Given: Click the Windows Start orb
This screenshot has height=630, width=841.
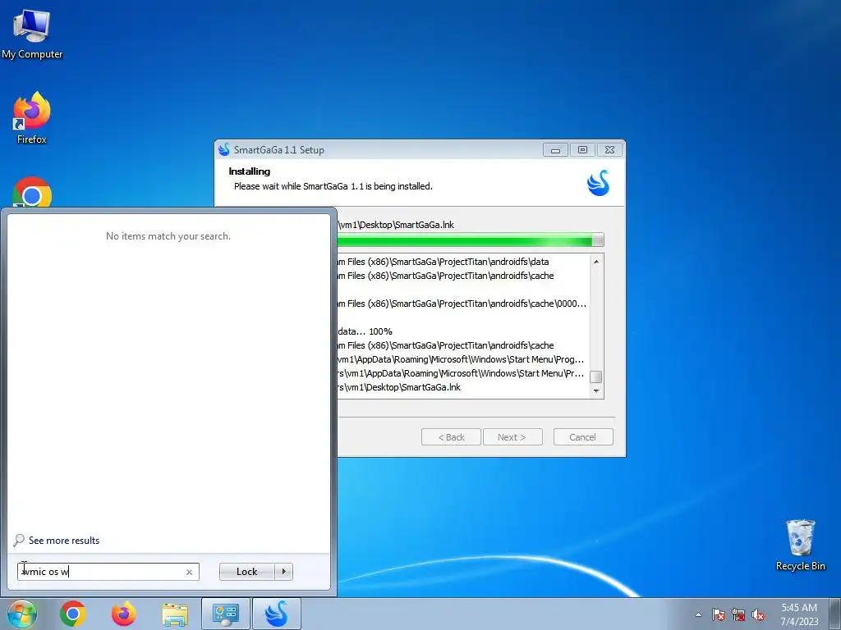Looking at the screenshot, I should click(x=22, y=614).
